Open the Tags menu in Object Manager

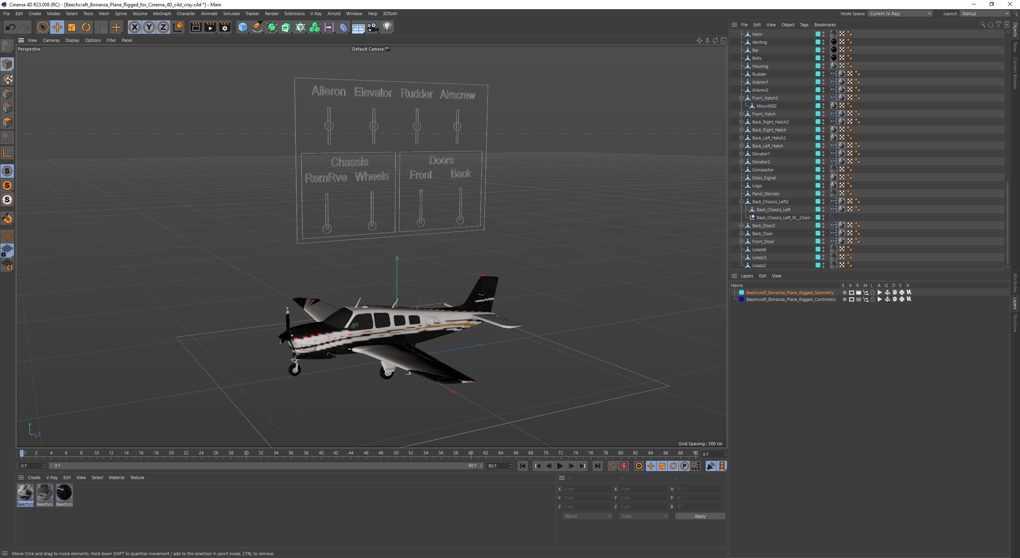tap(804, 25)
